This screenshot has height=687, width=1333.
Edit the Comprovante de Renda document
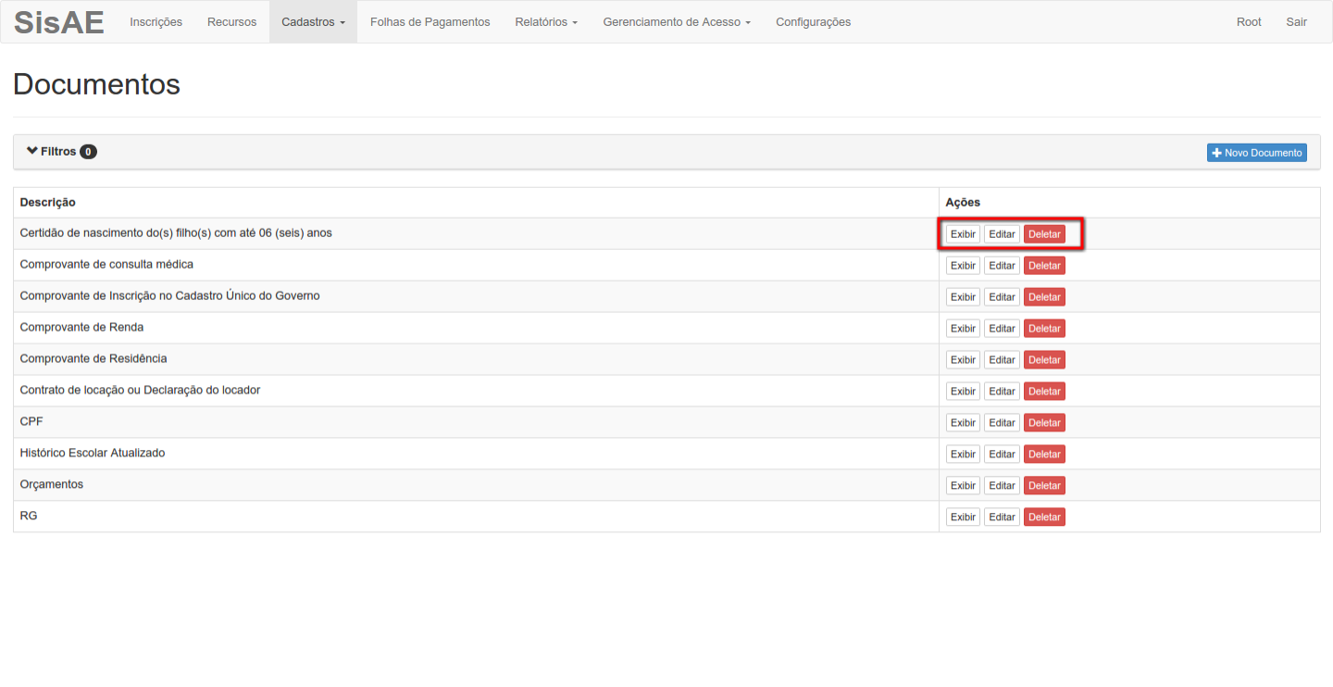[x=1002, y=329]
